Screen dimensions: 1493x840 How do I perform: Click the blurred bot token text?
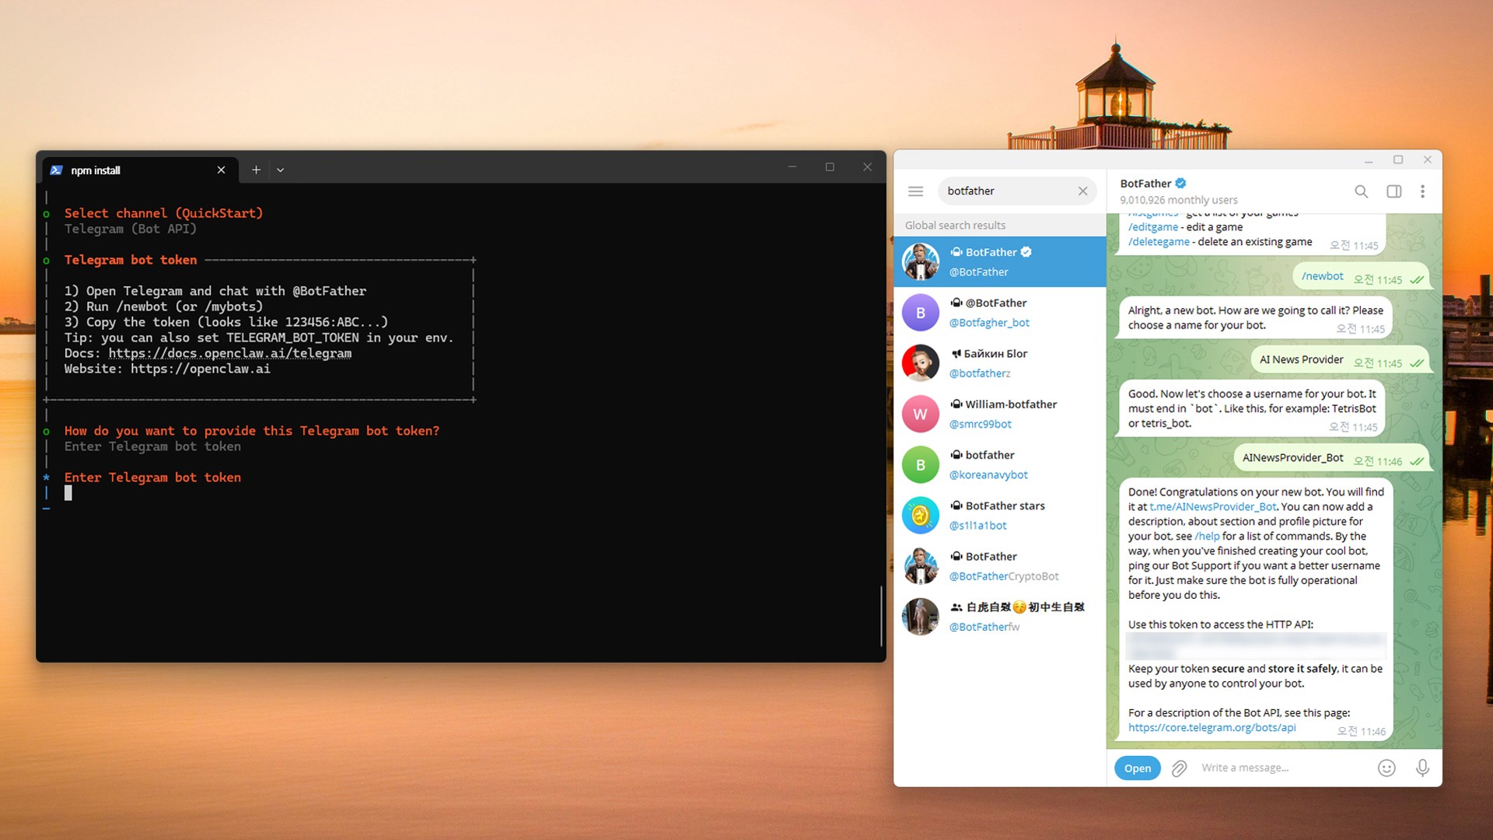tap(1256, 646)
